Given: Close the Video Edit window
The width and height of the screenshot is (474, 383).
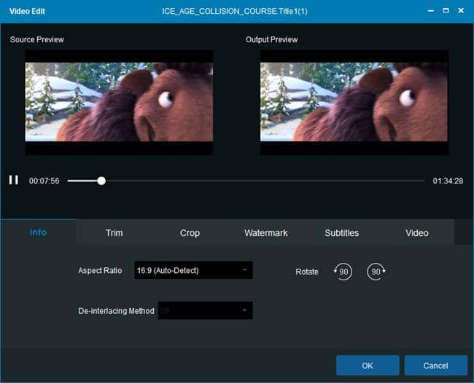Looking at the screenshot, I should click(461, 11).
